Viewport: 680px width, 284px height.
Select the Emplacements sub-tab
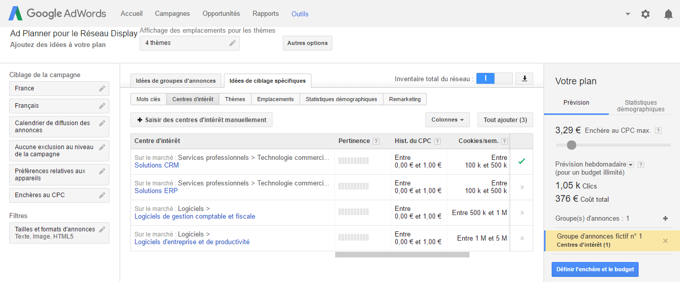(x=276, y=99)
